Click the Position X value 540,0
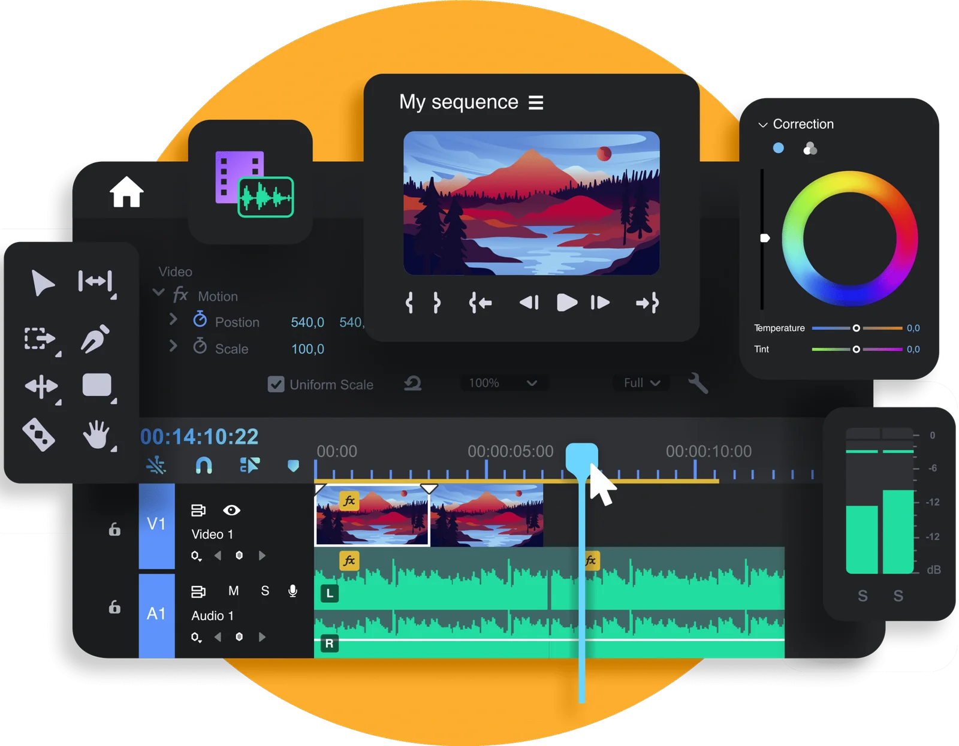This screenshot has width=959, height=746. point(307,322)
